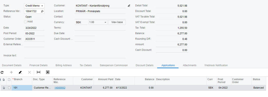Open the Attachments tab
The width and height of the screenshot is (268, 97).
[190, 65]
